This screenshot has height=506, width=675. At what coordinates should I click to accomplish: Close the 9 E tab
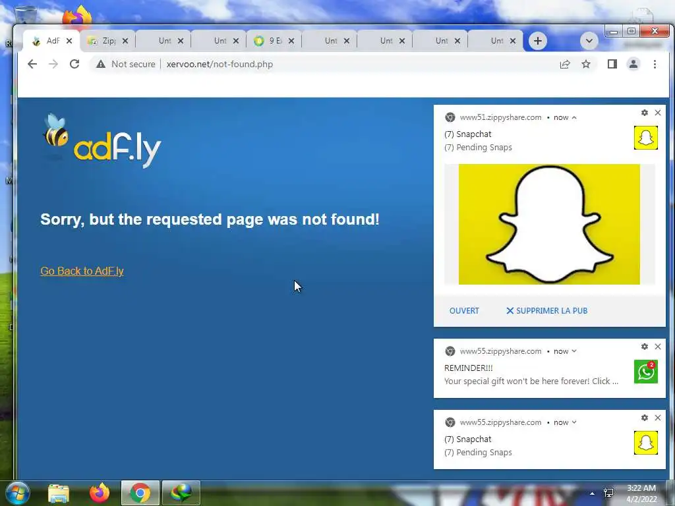pos(291,41)
